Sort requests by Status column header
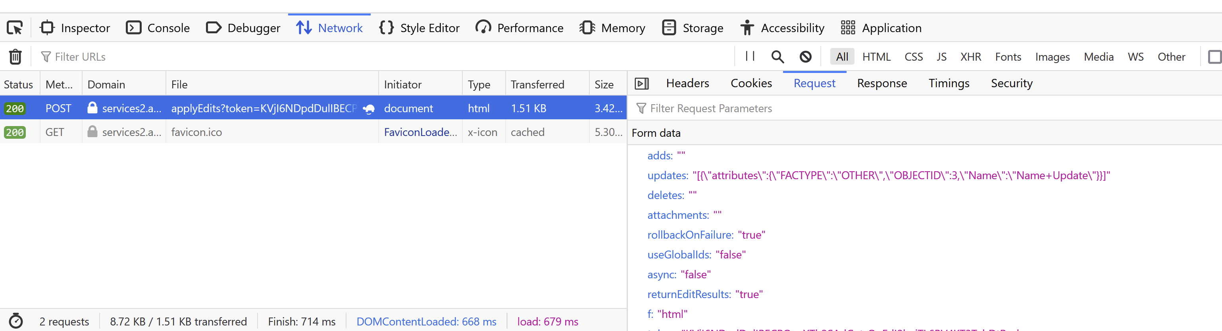The width and height of the screenshot is (1222, 331). point(19,85)
